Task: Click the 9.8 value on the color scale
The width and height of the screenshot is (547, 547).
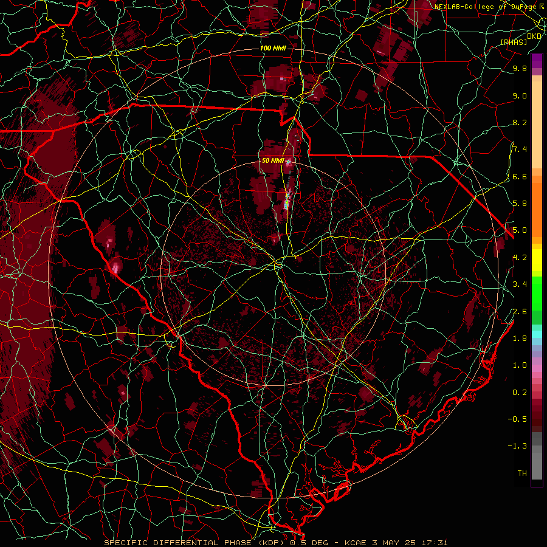Action: coord(520,68)
